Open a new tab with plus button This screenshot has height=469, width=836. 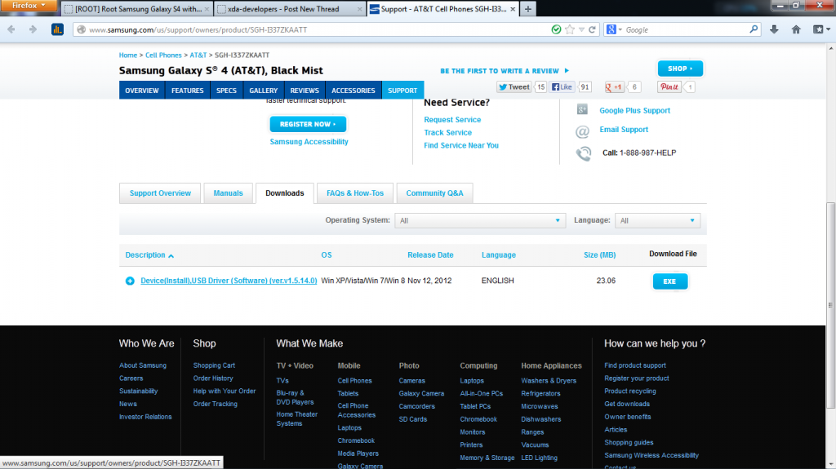click(x=528, y=9)
